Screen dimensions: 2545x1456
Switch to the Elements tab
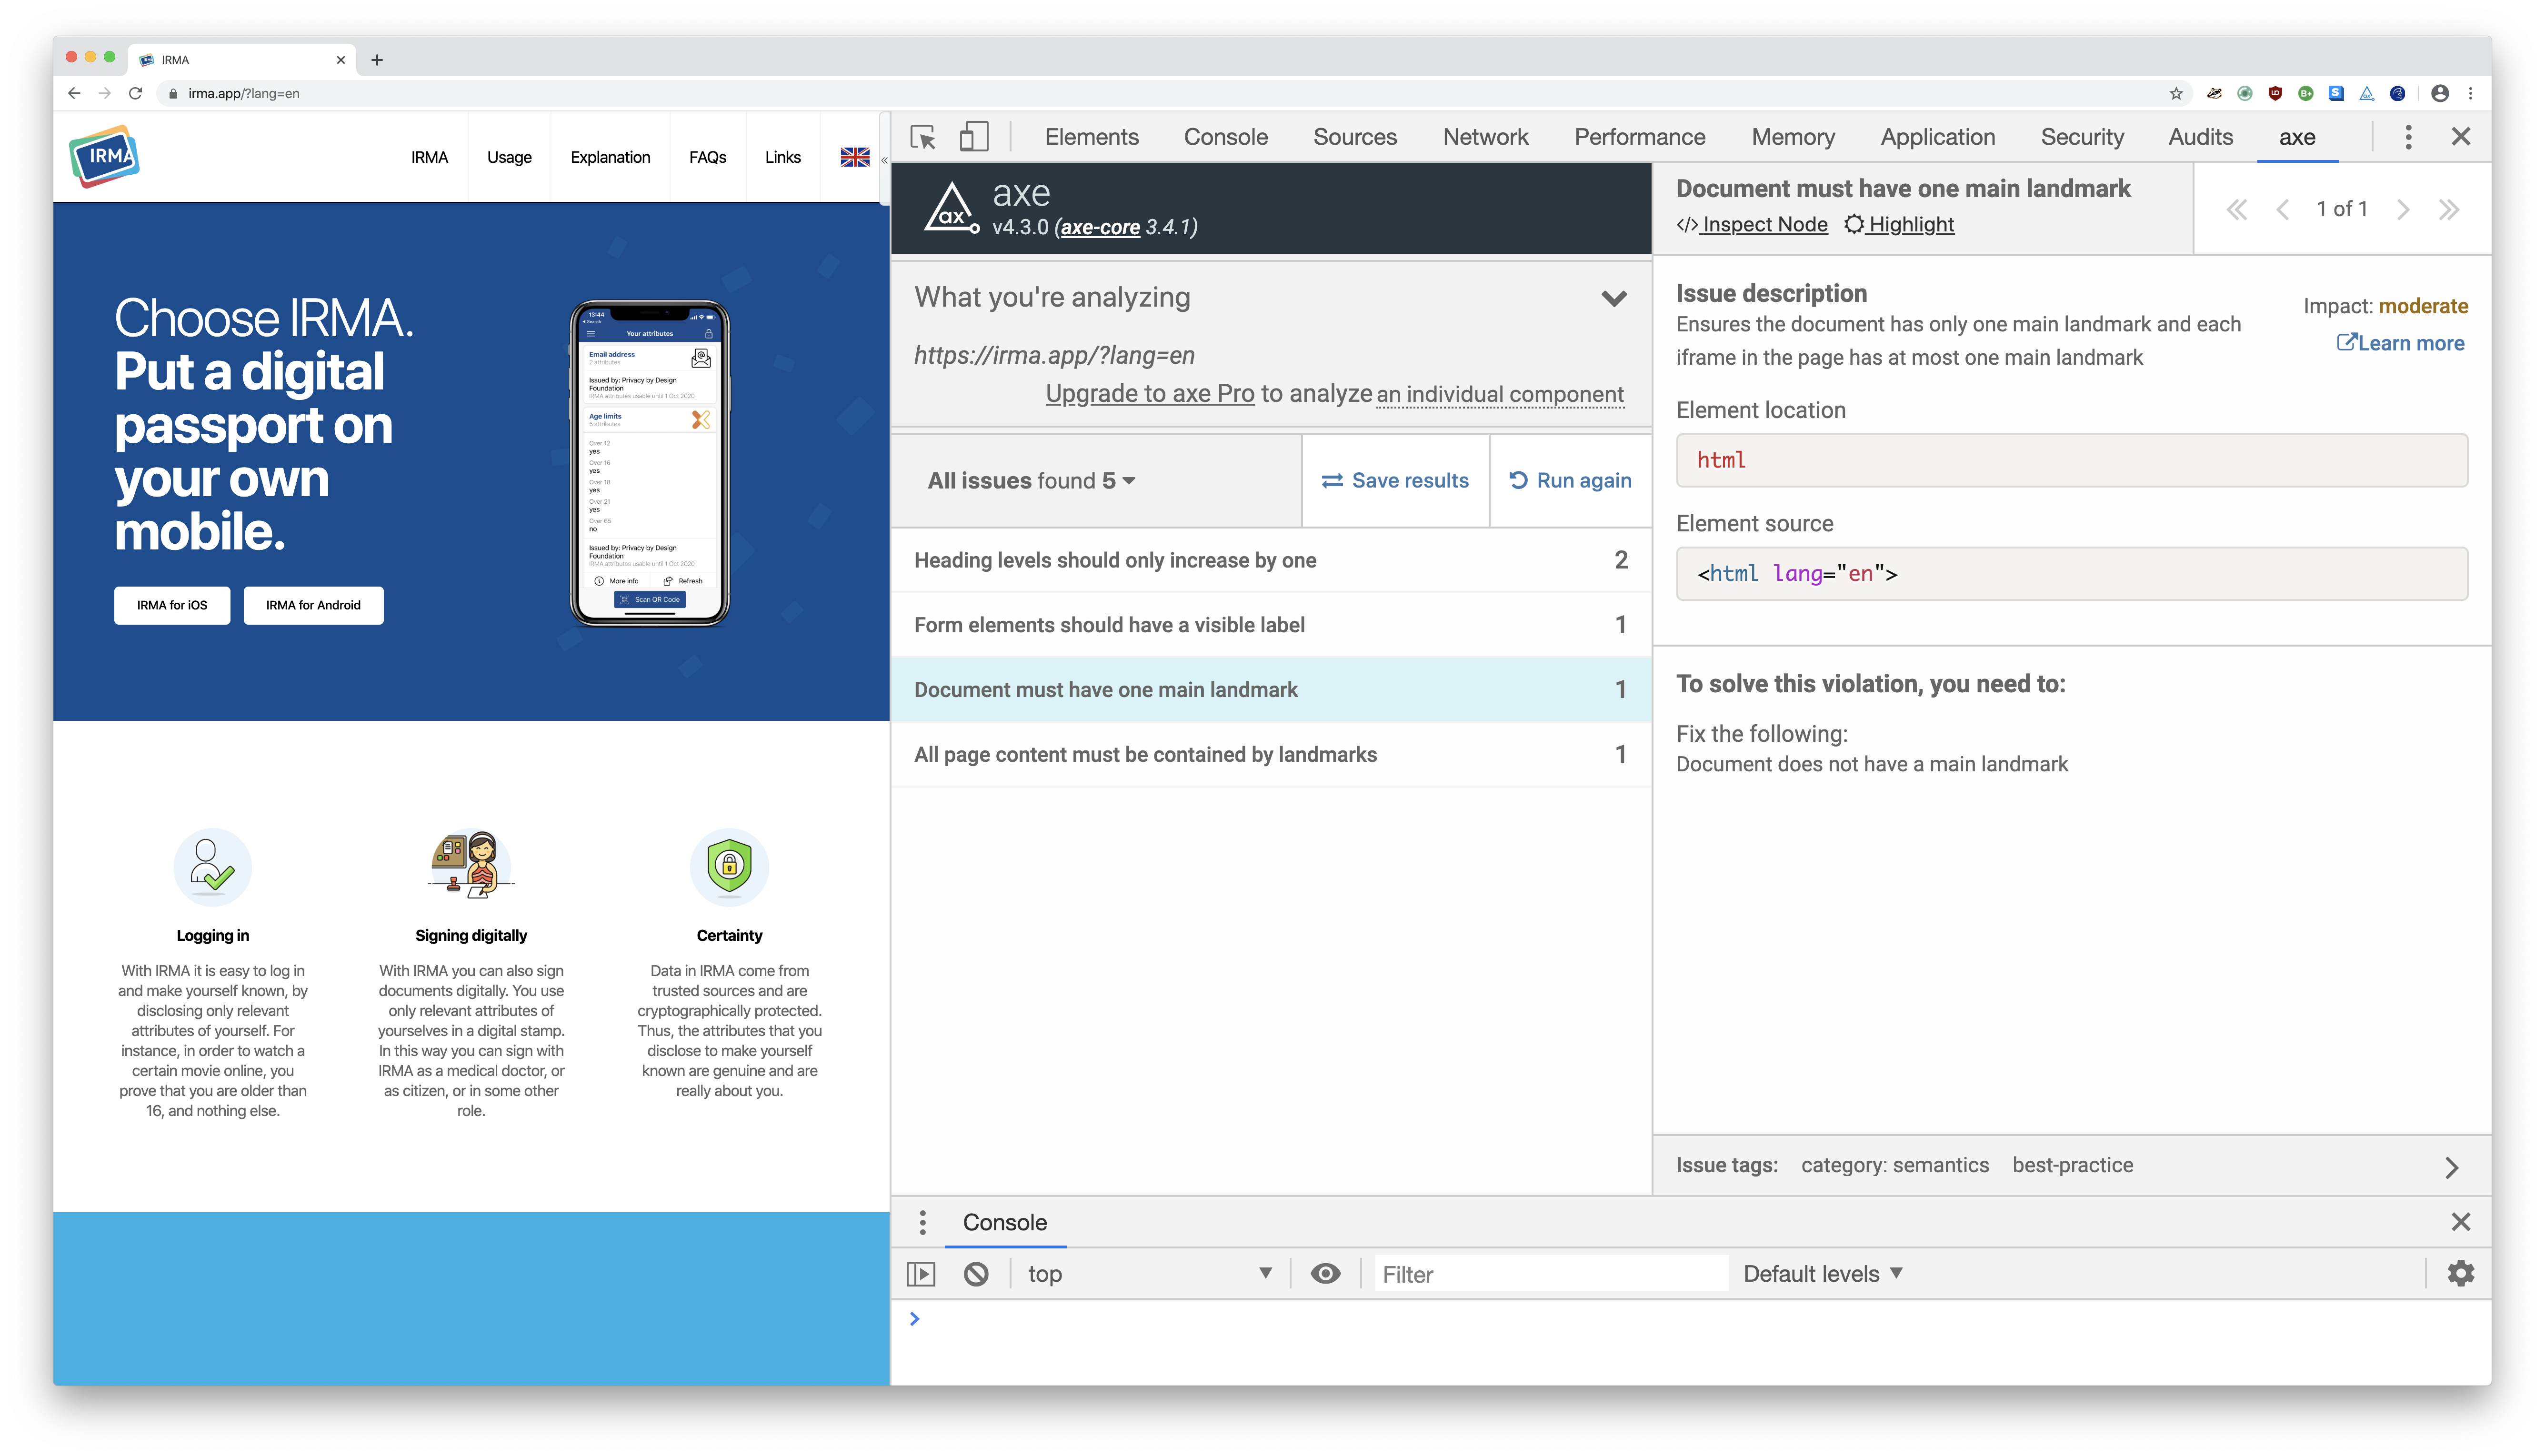(1091, 137)
